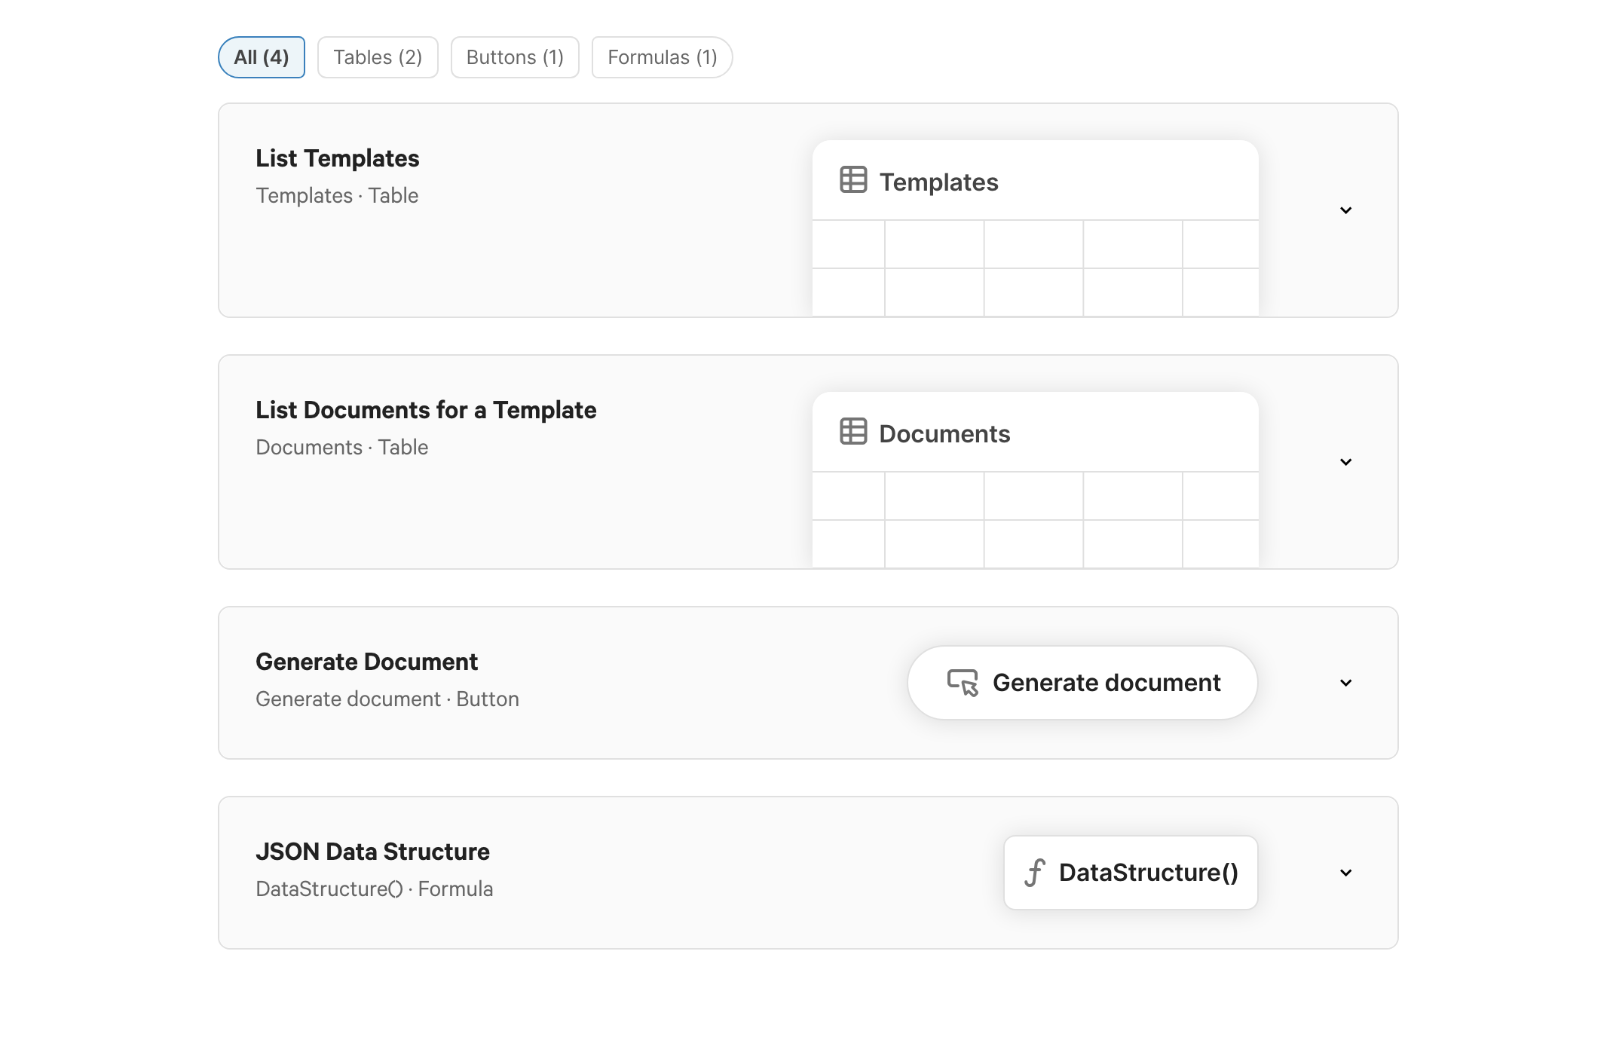The height and width of the screenshot is (1040, 1613).
Task: Switch to the Buttons (1) filter tab
Action: [x=515, y=57]
